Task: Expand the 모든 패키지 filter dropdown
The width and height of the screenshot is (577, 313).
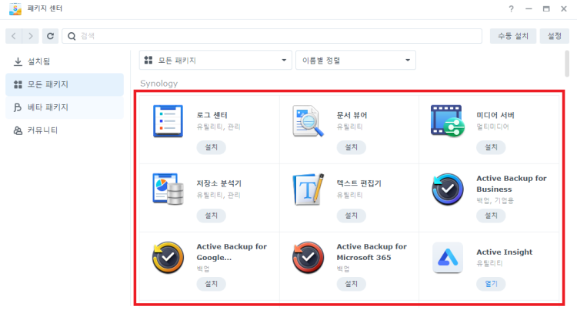Action: 215,60
